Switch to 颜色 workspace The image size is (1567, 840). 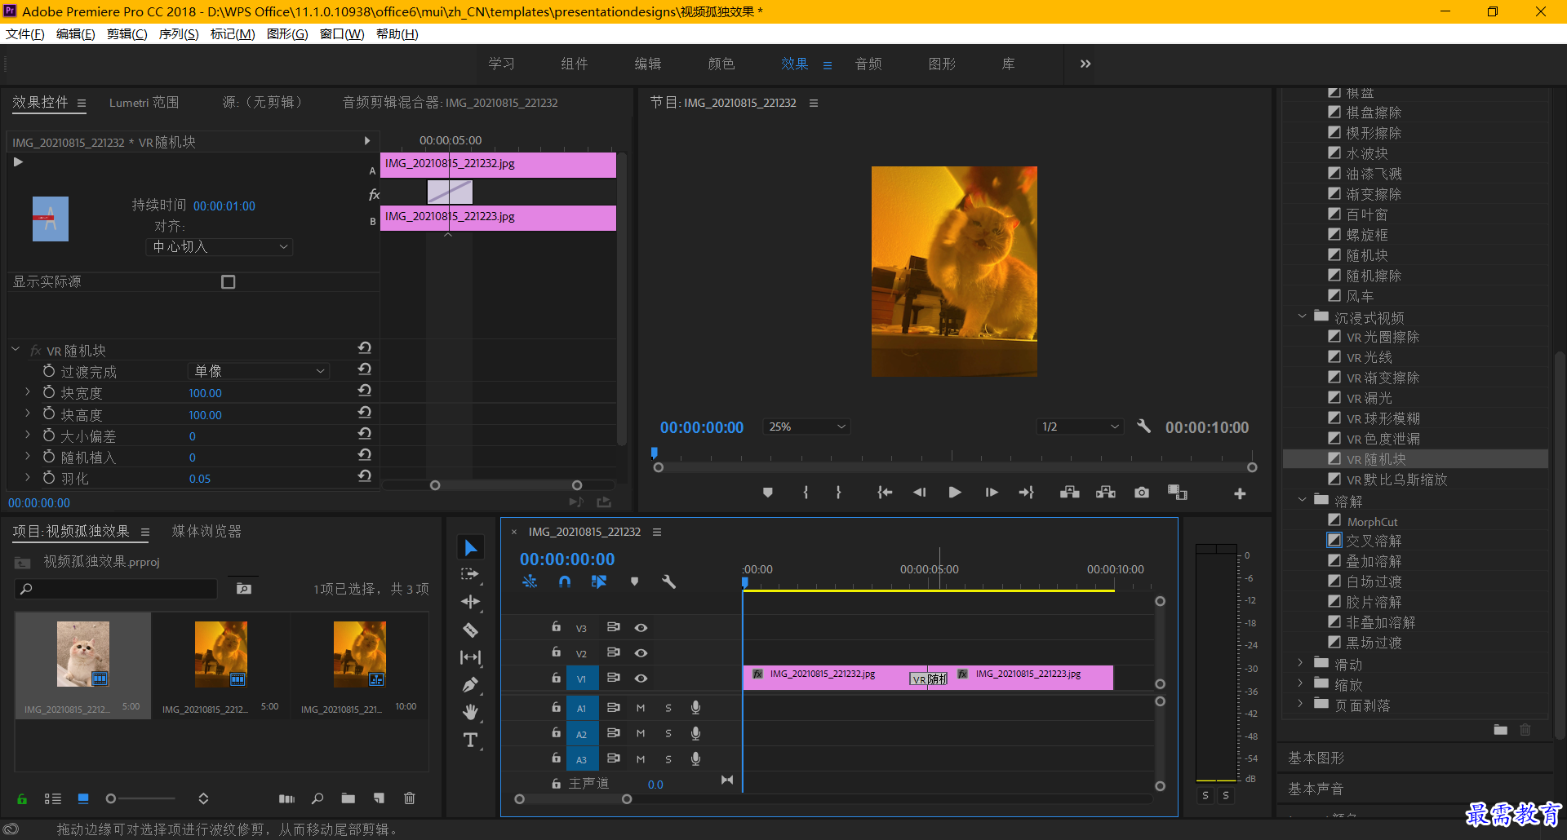721,64
